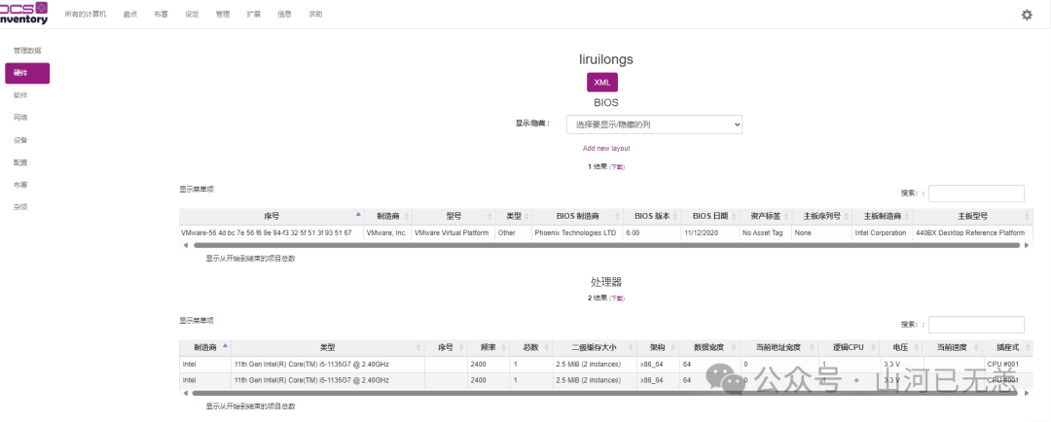Click BIOS table scrollbar right arrow
Screen dimensions: 1051x422
click(1027, 246)
